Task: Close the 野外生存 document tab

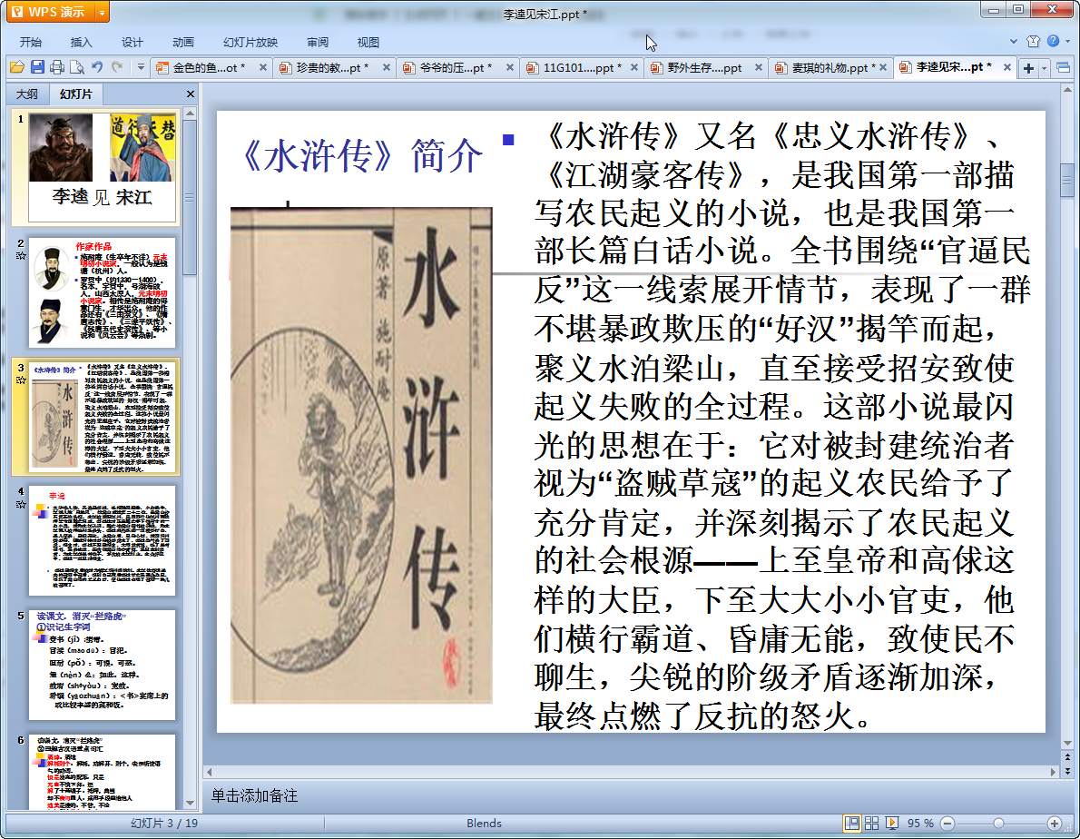Action: click(x=758, y=67)
